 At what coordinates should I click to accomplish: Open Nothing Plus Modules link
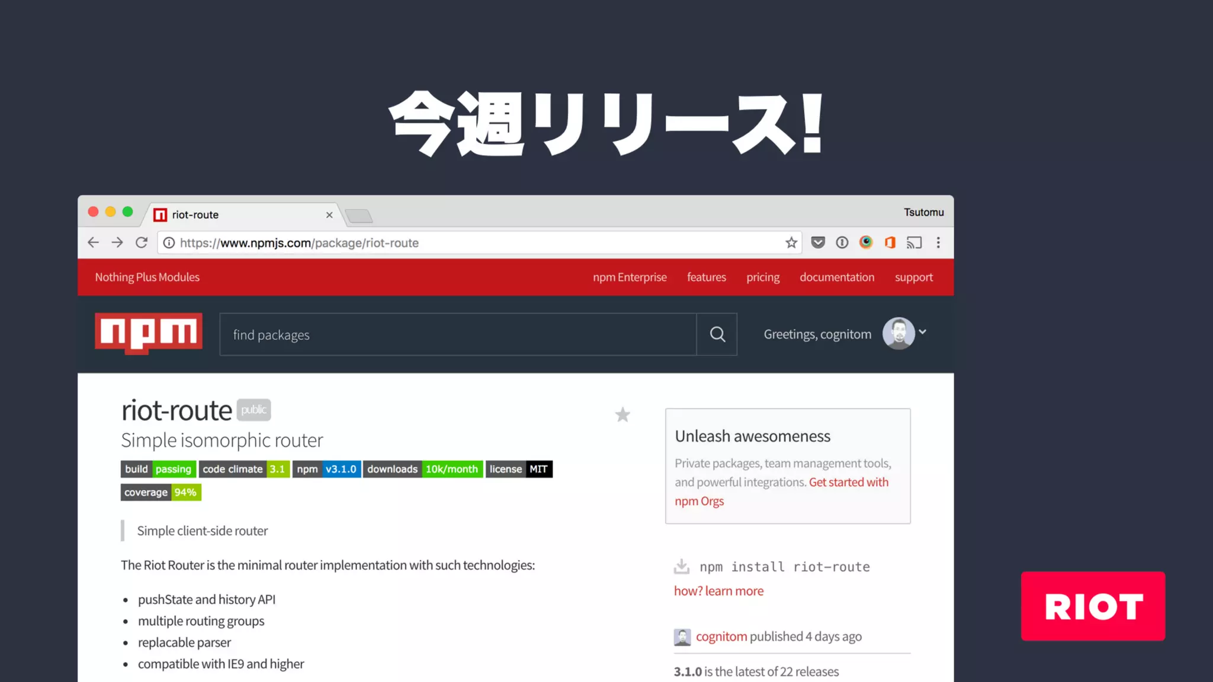147,277
